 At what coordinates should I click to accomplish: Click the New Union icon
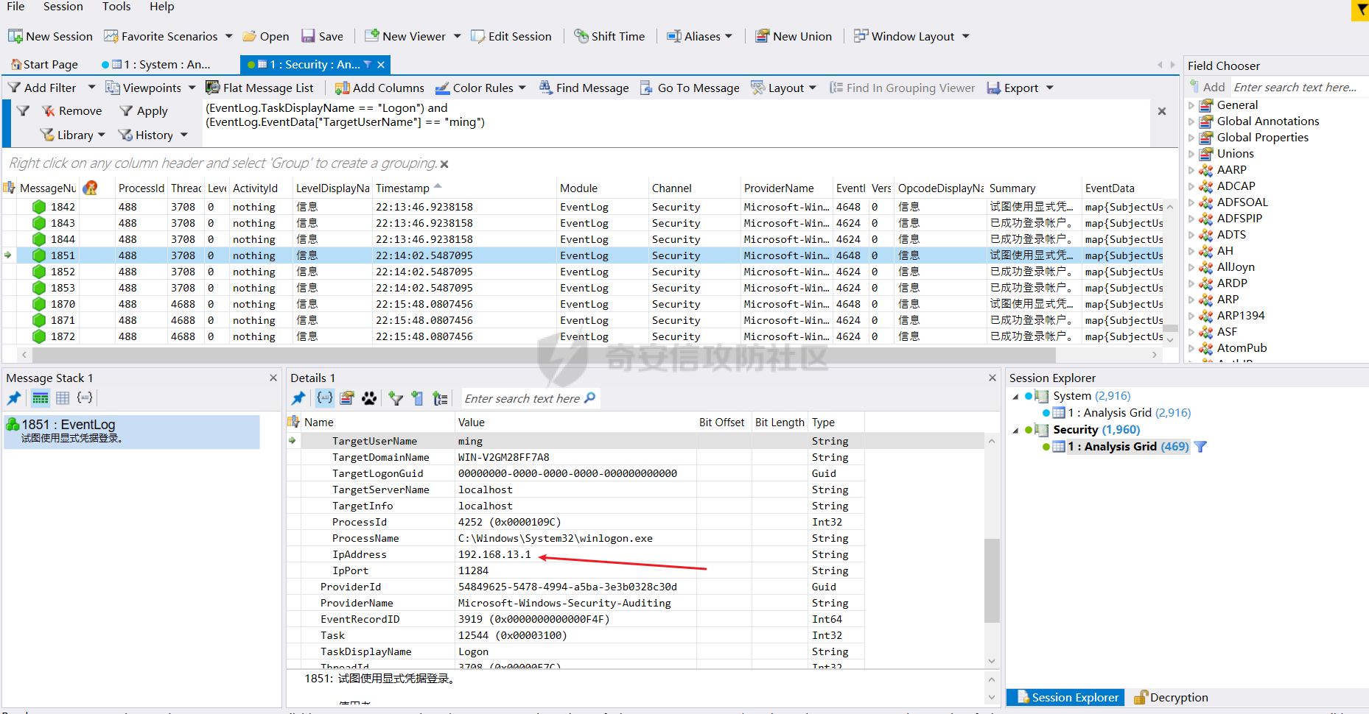coord(763,36)
